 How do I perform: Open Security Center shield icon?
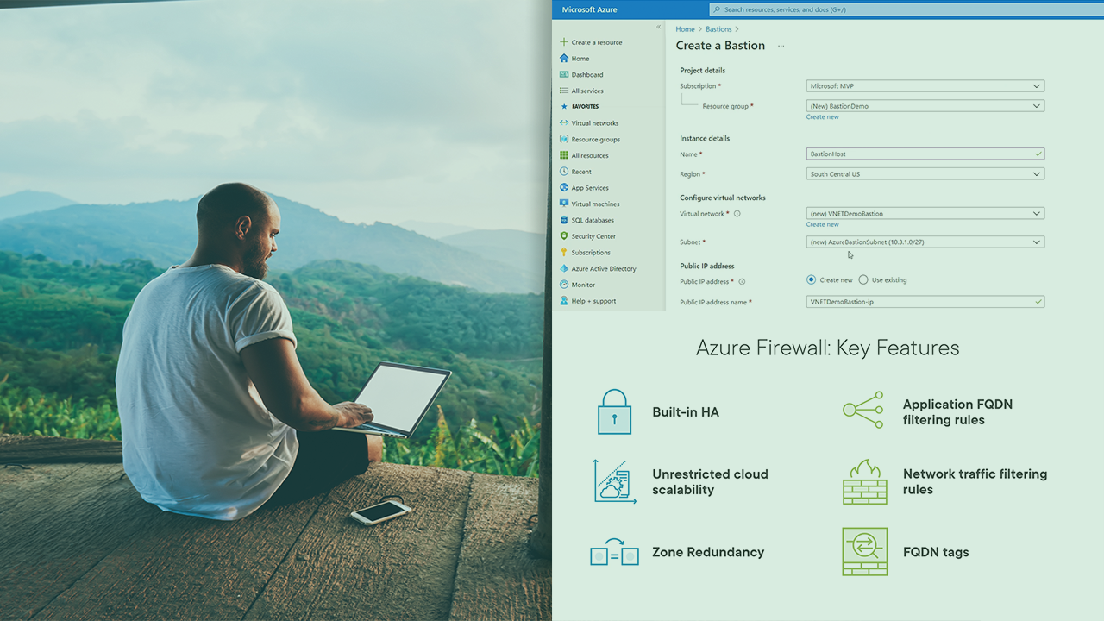click(564, 236)
